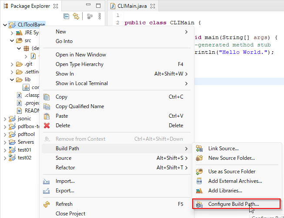
Task: Click Collapse All icon in Package Explorer
Action: pyautogui.click(x=66, y=16)
